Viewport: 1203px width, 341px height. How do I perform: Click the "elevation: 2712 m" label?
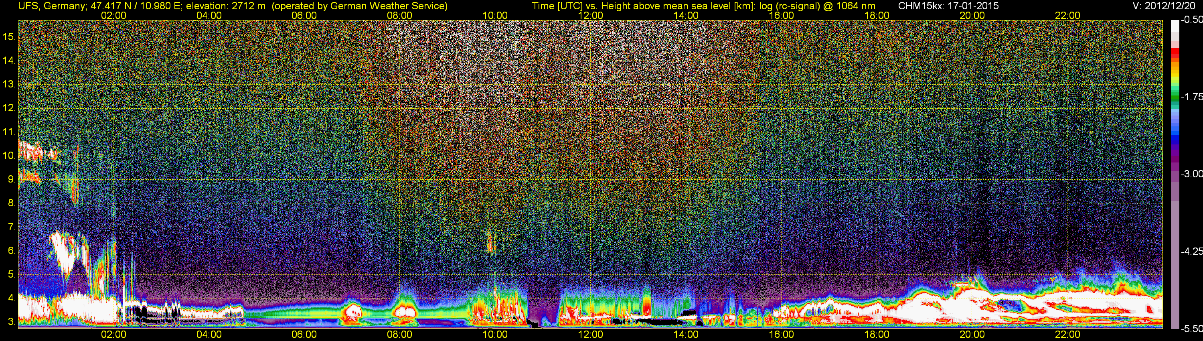coord(226,6)
